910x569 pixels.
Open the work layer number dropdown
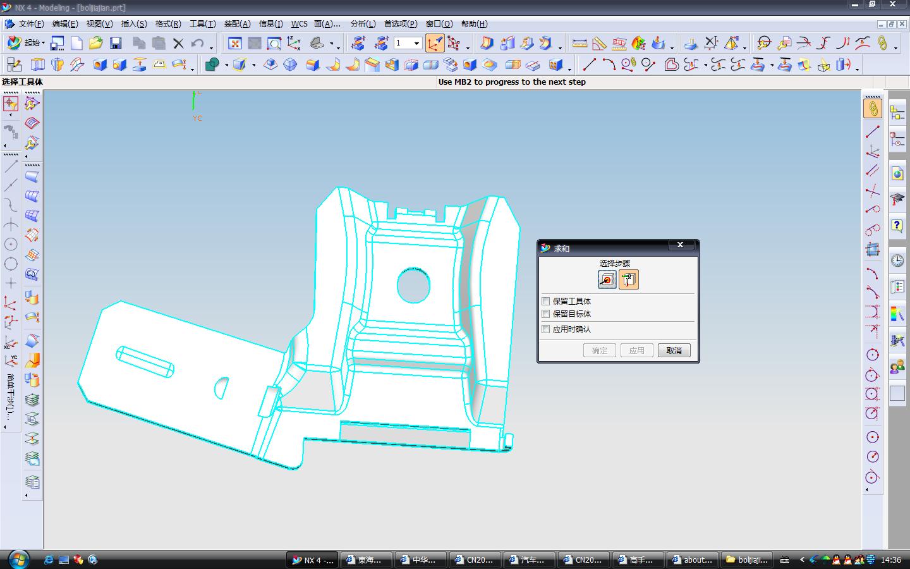click(x=416, y=43)
